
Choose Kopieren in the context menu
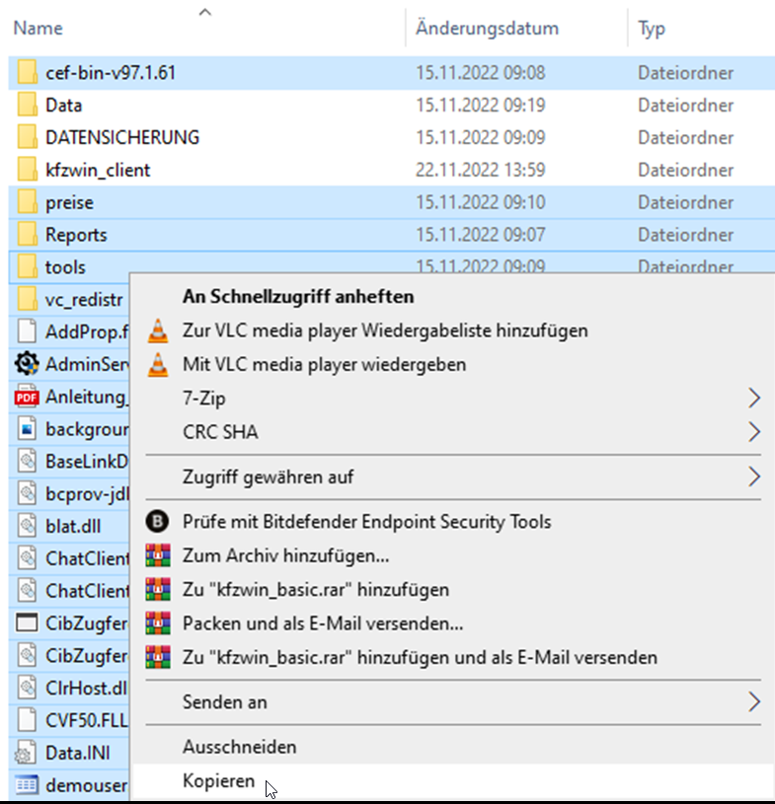(218, 781)
